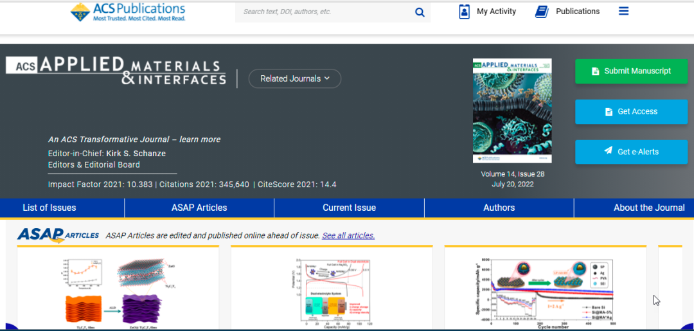Image resolution: width=694 pixels, height=331 pixels.
Task: Click the My Activity profile icon
Action: click(x=465, y=12)
